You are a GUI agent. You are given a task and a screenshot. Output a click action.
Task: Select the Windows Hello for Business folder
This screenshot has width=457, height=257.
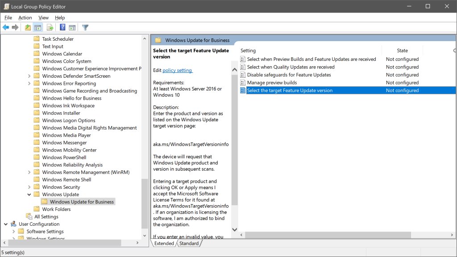[x=72, y=98]
